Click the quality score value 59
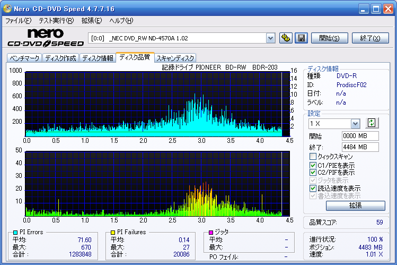The height and width of the screenshot is (265, 397). pos(380,223)
